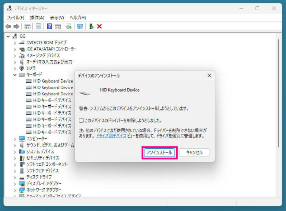Expand the ネットワーク アダプター node
286x211 pixels.
tap(15, 190)
